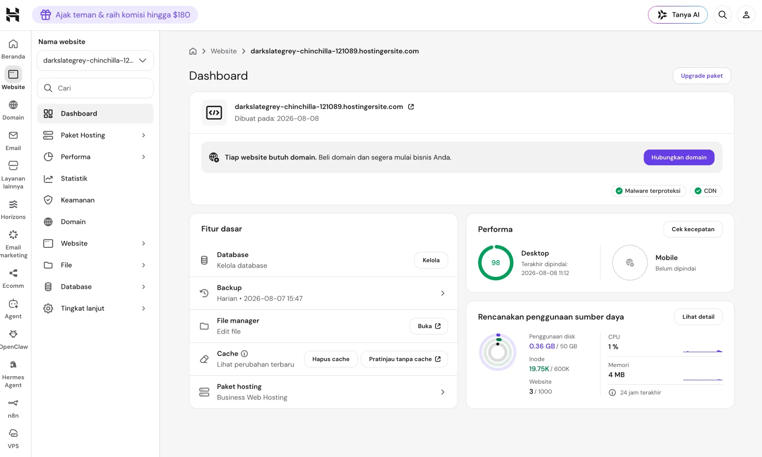Screen dimensions: 762x457
Task: Open Domain globe icon in left rail
Action: (13, 105)
